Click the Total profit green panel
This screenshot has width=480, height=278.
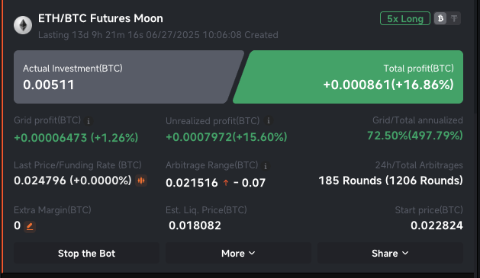(348, 77)
